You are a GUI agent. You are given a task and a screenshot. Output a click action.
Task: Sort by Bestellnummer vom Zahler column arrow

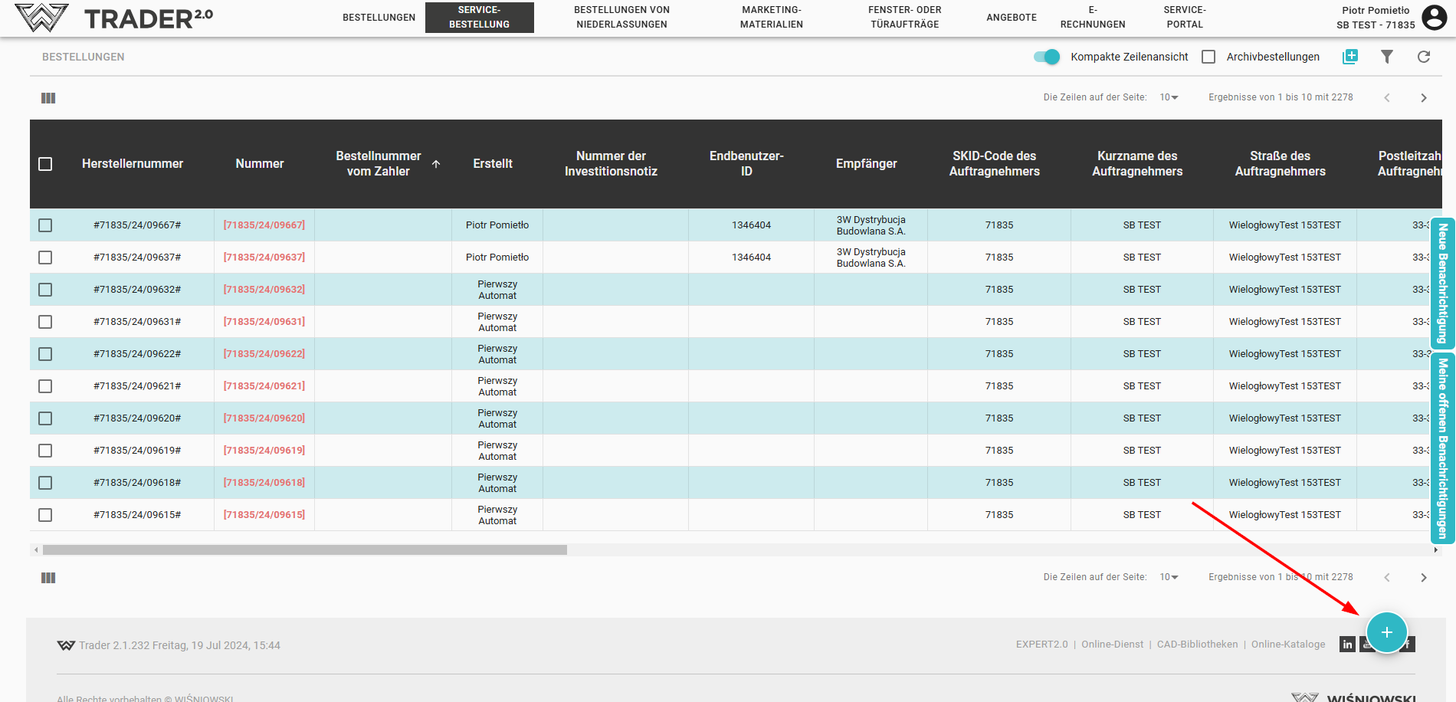436,164
